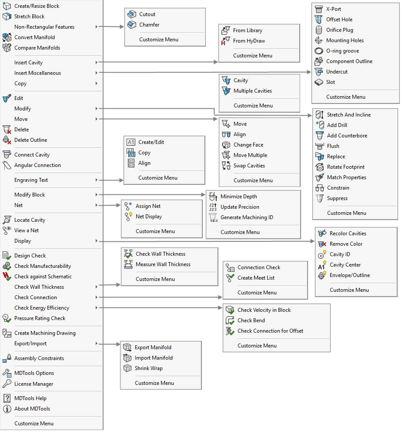
Task: Click the Design Check icon
Action: [x=7, y=255]
